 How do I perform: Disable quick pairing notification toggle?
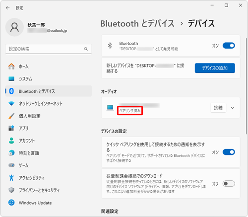(x=229, y=152)
